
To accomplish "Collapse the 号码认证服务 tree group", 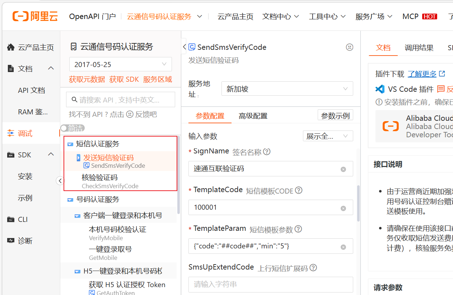I will pyautogui.click(x=70, y=200).
